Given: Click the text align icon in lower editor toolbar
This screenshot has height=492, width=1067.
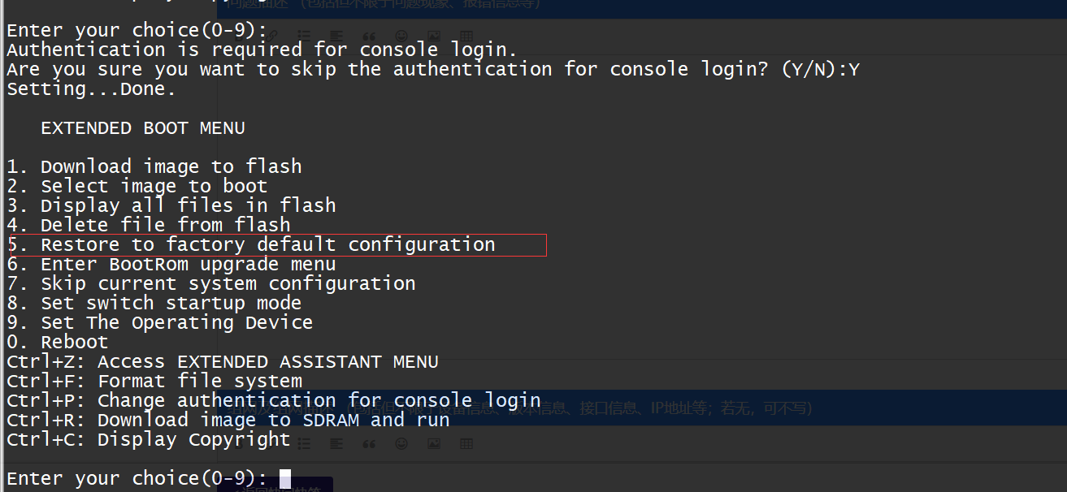Looking at the screenshot, I should 336,443.
